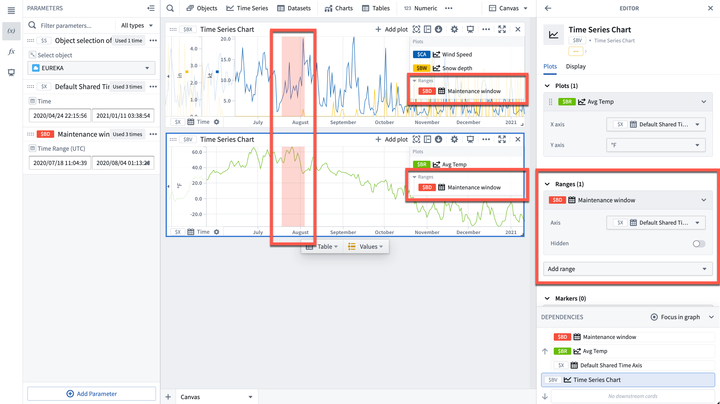
Task: Switch to the Display tab
Action: [576, 66]
